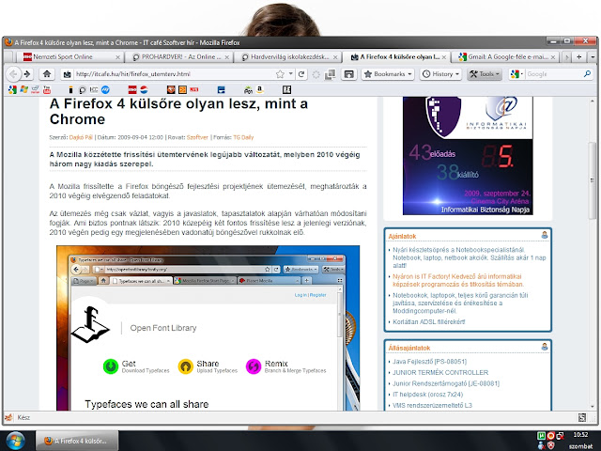The image size is (601, 451).
Task: Click the Forward arrow navigation button
Action: tap(27, 74)
